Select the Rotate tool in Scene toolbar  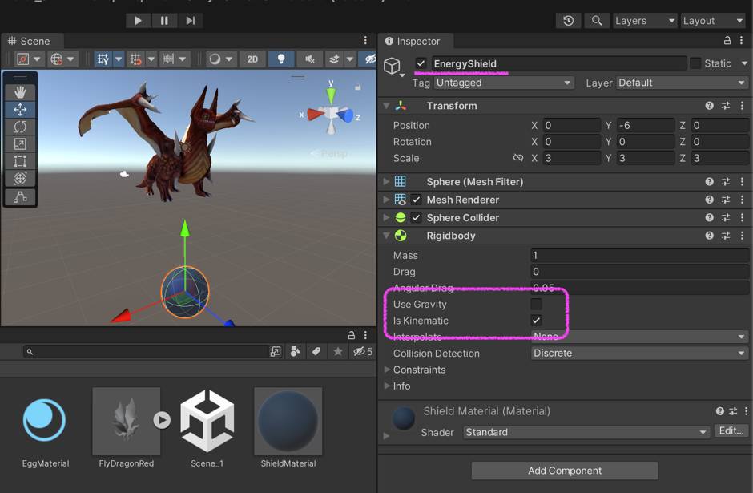click(20, 127)
